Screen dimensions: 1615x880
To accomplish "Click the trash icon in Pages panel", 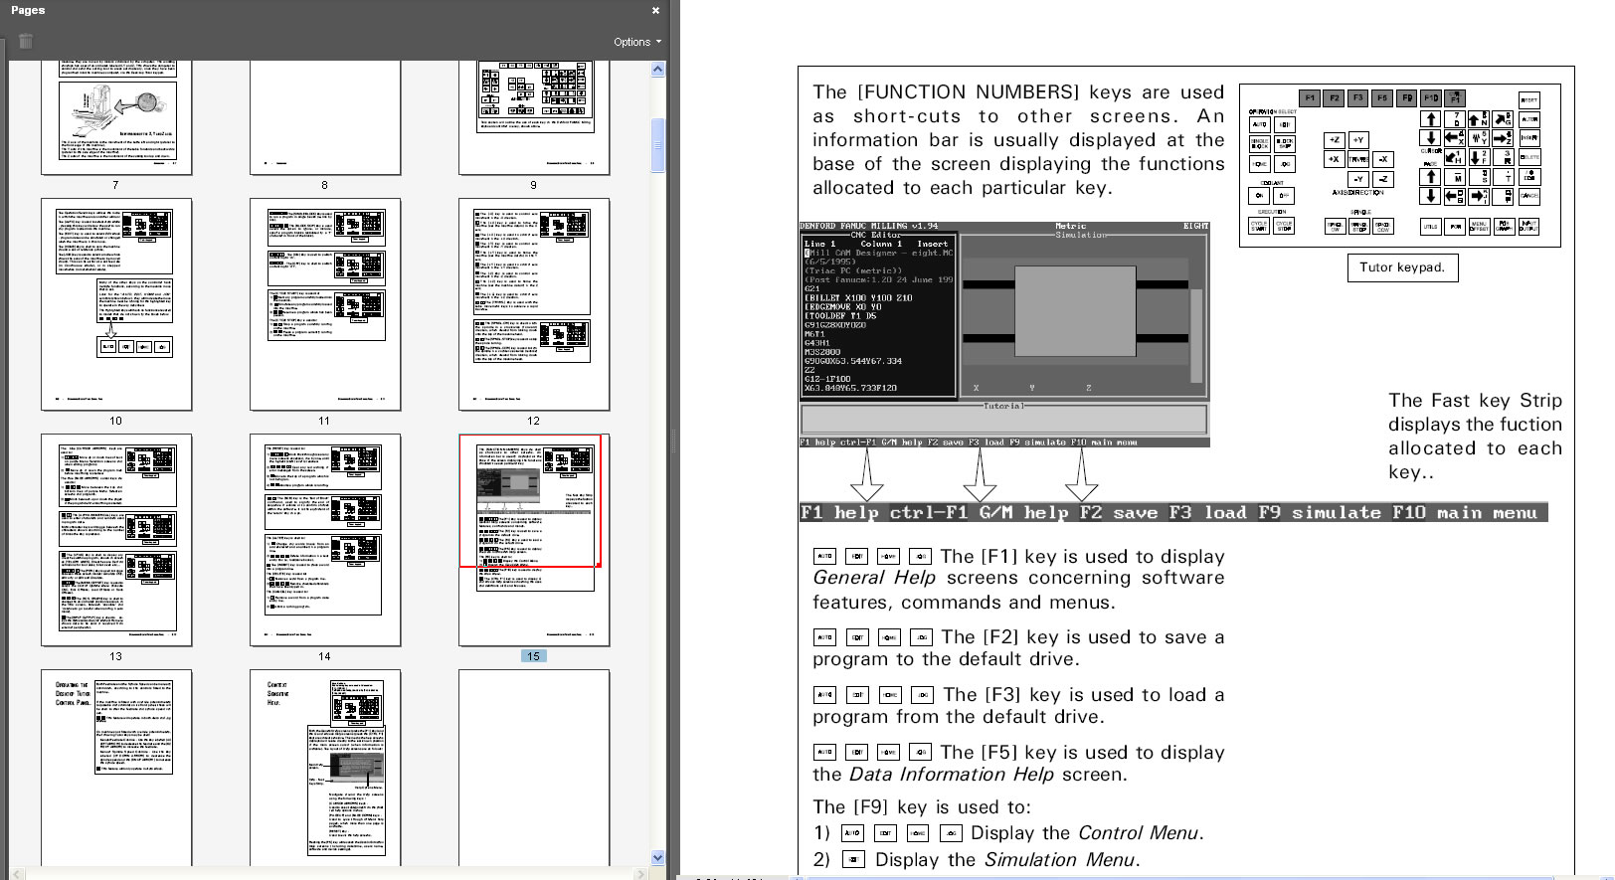I will [x=26, y=41].
